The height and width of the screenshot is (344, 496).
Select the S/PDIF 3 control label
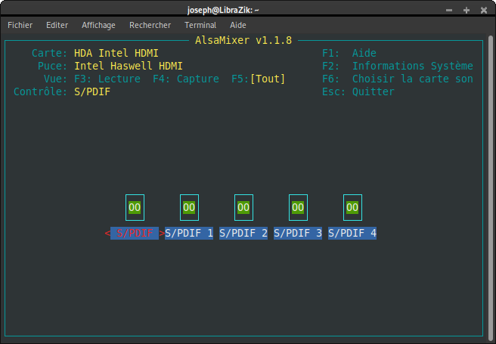point(298,234)
